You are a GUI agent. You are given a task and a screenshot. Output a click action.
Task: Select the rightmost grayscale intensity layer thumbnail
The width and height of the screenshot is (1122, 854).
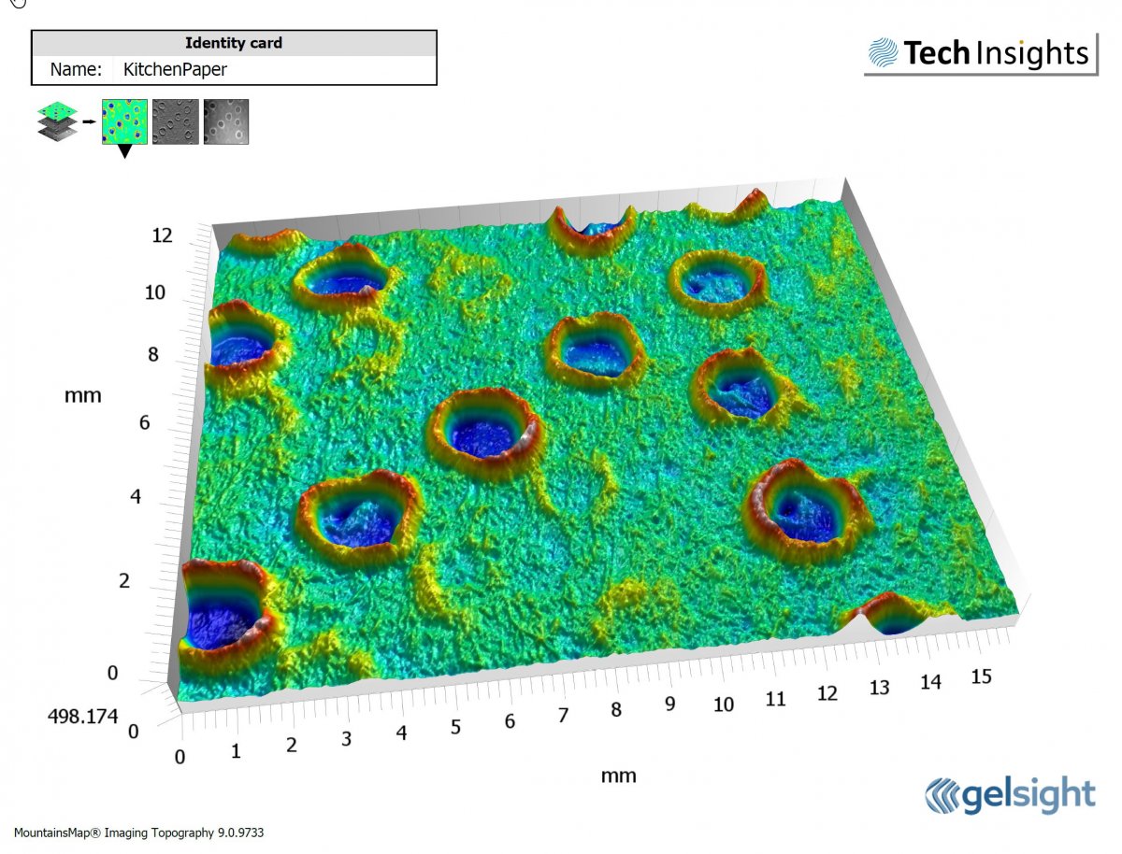[x=226, y=121]
